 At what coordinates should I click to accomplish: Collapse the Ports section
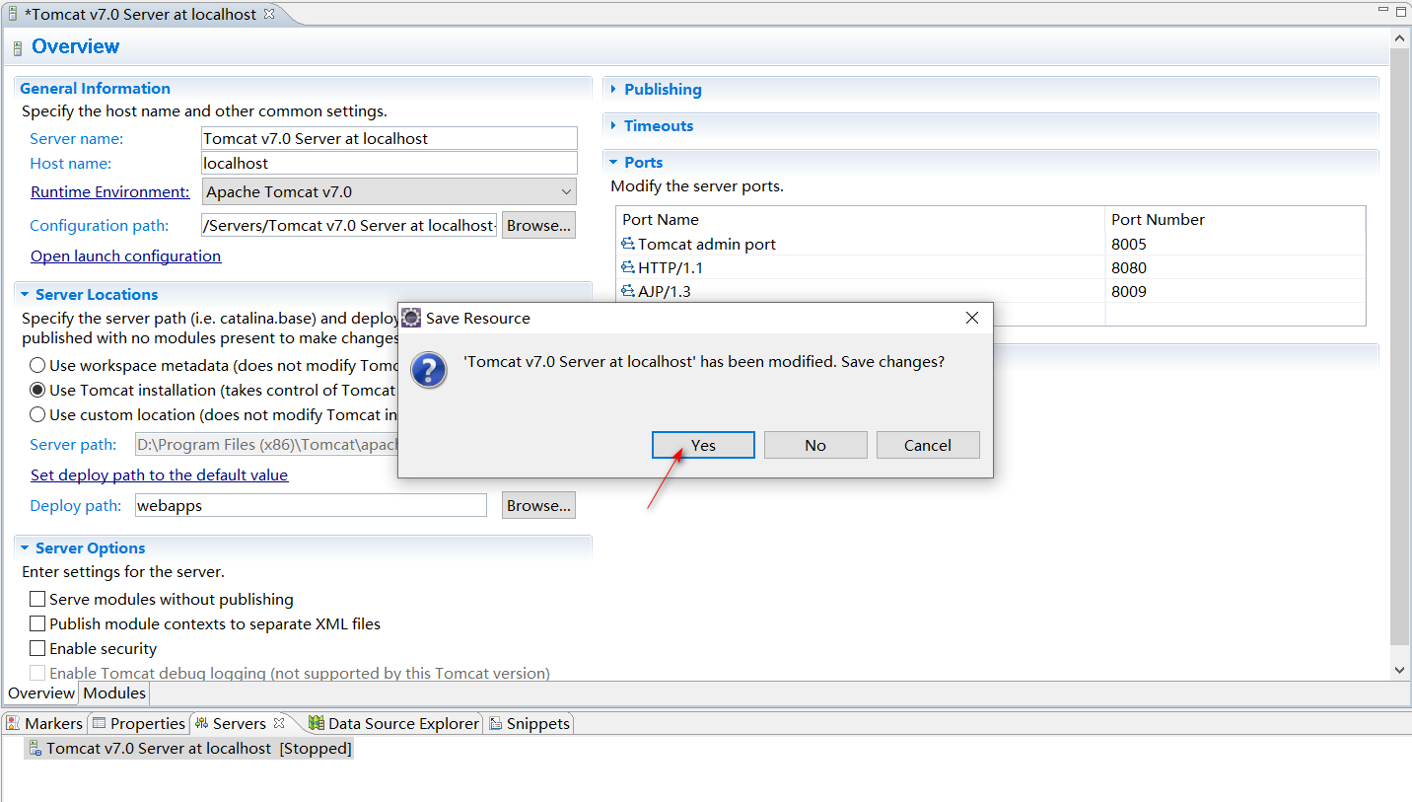[613, 163]
